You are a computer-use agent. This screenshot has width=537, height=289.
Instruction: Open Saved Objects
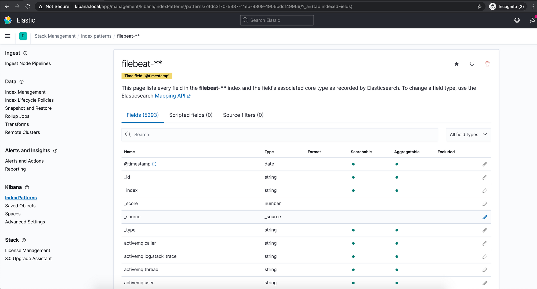point(20,206)
